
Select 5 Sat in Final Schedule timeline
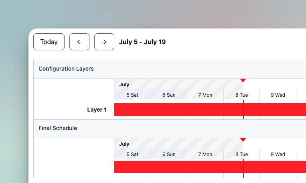coord(132,155)
